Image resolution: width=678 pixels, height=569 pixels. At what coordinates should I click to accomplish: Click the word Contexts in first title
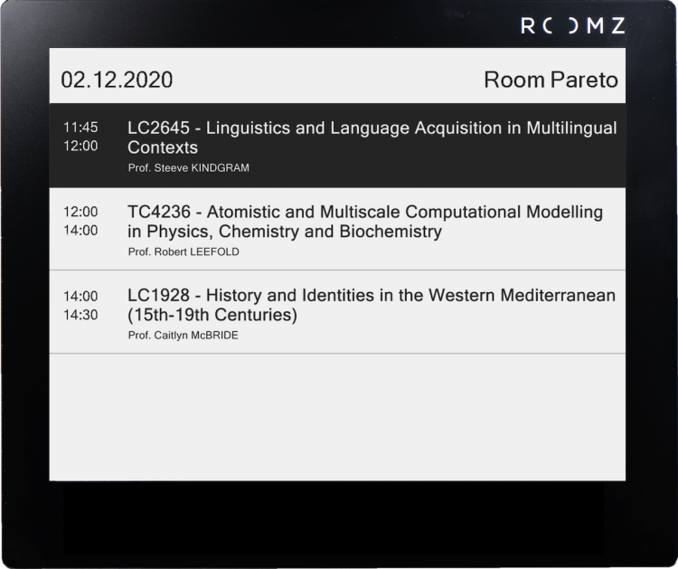point(163,147)
